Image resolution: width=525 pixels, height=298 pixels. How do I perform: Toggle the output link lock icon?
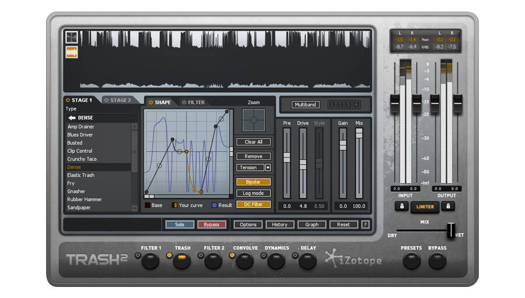(448, 206)
